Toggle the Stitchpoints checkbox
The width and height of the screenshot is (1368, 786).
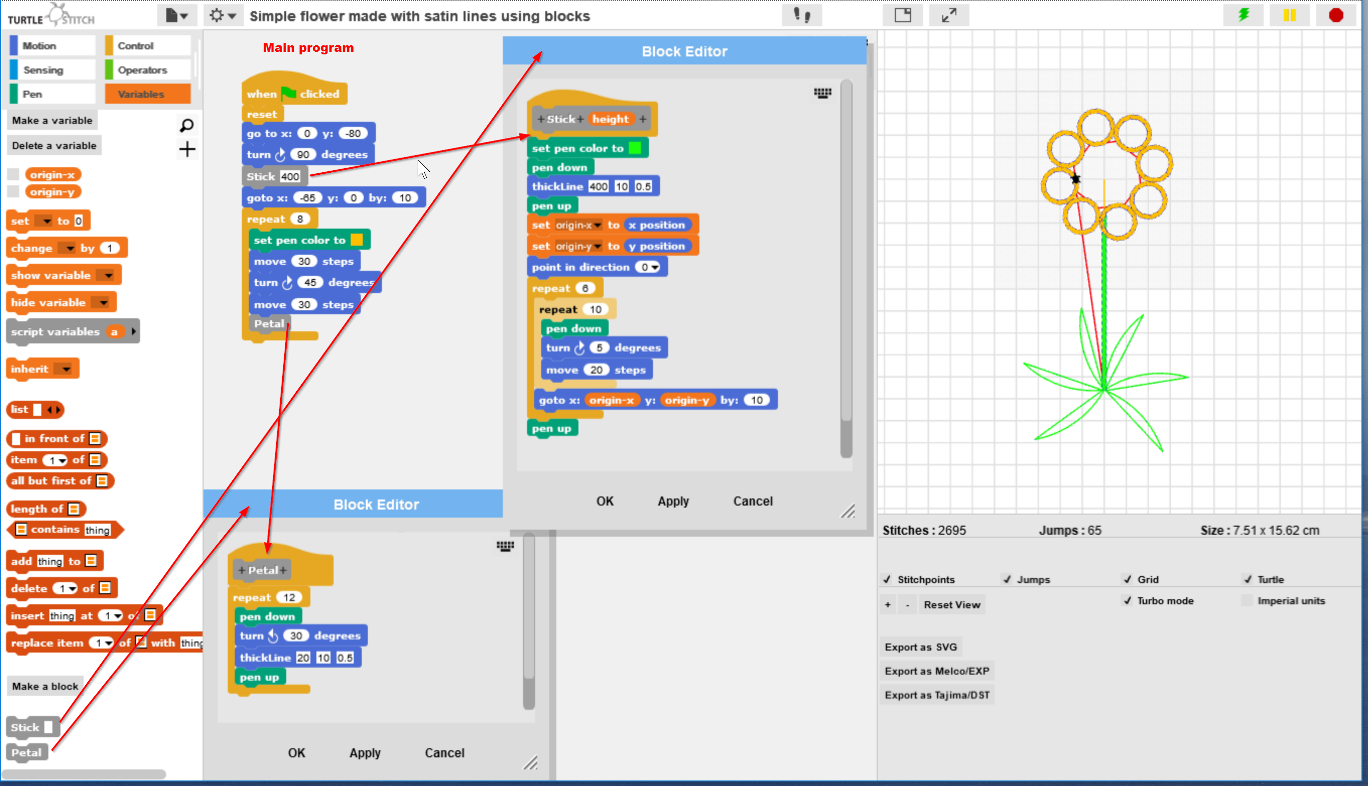click(887, 579)
